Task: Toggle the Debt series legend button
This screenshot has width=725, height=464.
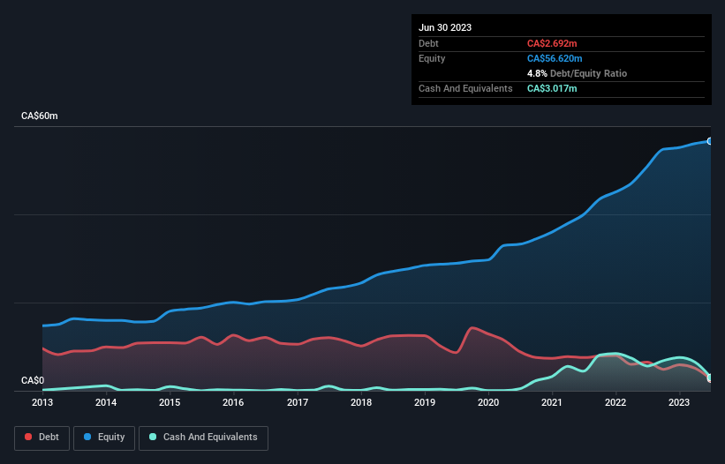Action: (x=42, y=438)
